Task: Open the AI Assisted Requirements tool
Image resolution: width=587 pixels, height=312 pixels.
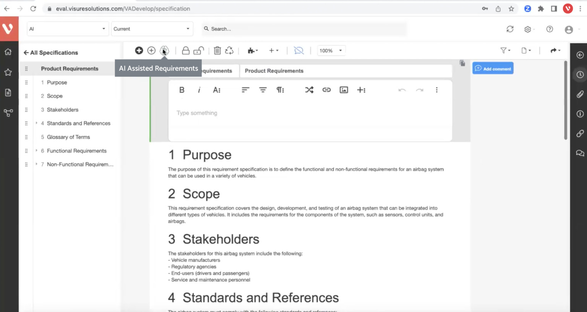Action: 164,50
